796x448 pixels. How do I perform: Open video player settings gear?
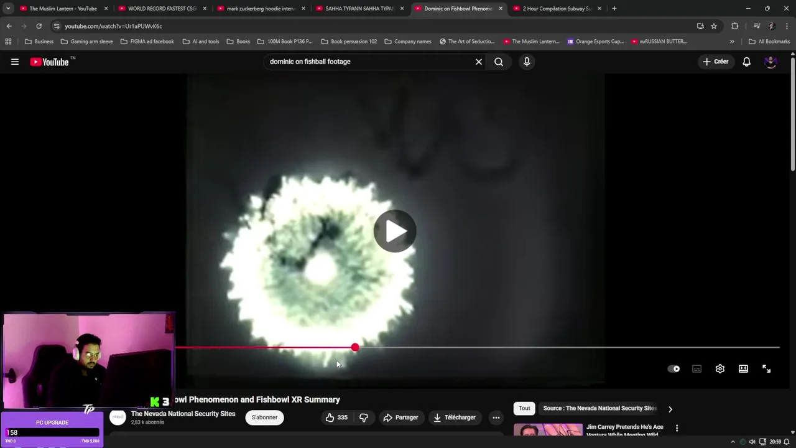tap(720, 369)
